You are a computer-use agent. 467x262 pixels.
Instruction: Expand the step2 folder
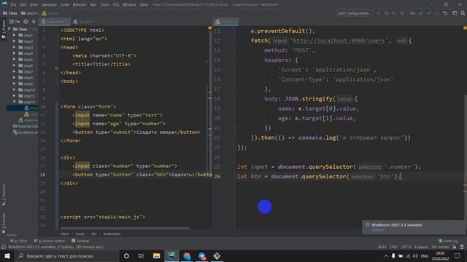[x=15, y=41]
